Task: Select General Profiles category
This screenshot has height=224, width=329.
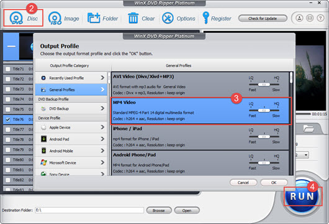Action: point(71,90)
